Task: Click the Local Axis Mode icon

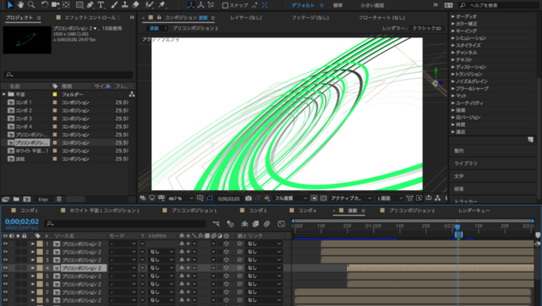Action: 191,5
